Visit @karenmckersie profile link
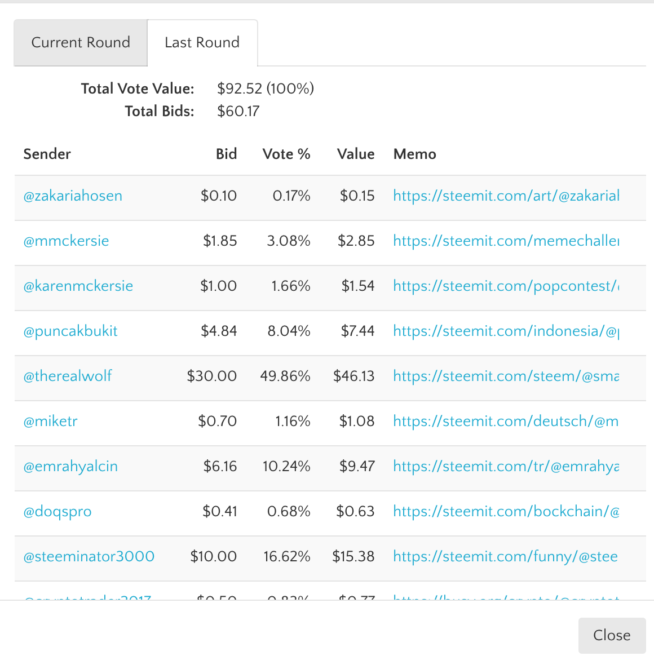654x656 pixels. 78,286
